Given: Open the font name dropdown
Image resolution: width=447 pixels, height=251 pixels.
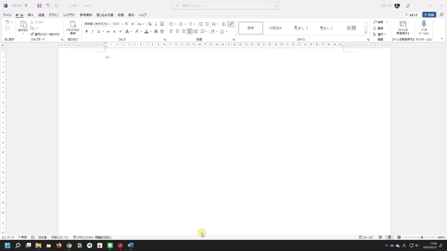Looking at the screenshot, I should click(x=98, y=24).
